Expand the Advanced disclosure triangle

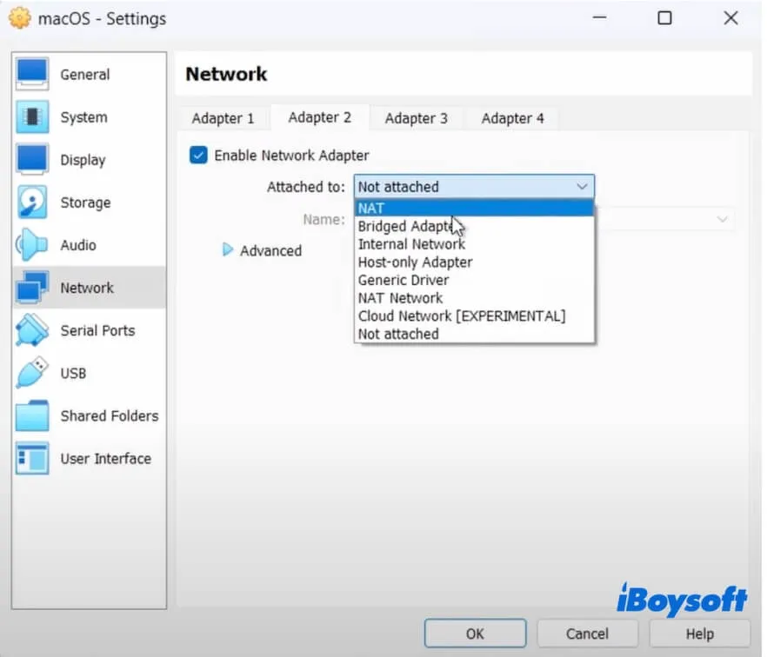pos(228,250)
